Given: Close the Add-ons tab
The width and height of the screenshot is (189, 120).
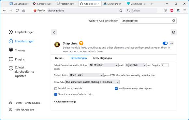Looking at the screenshot, I should (98, 4).
